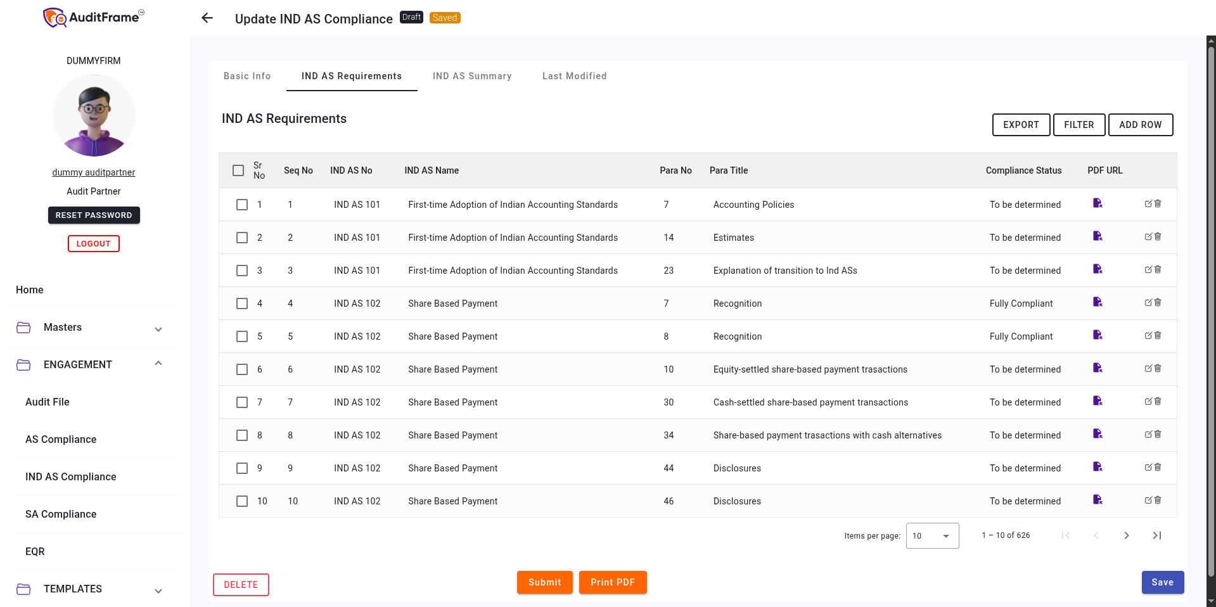The height and width of the screenshot is (607, 1216).
Task: Open the Last Modified tab
Action: click(x=574, y=76)
